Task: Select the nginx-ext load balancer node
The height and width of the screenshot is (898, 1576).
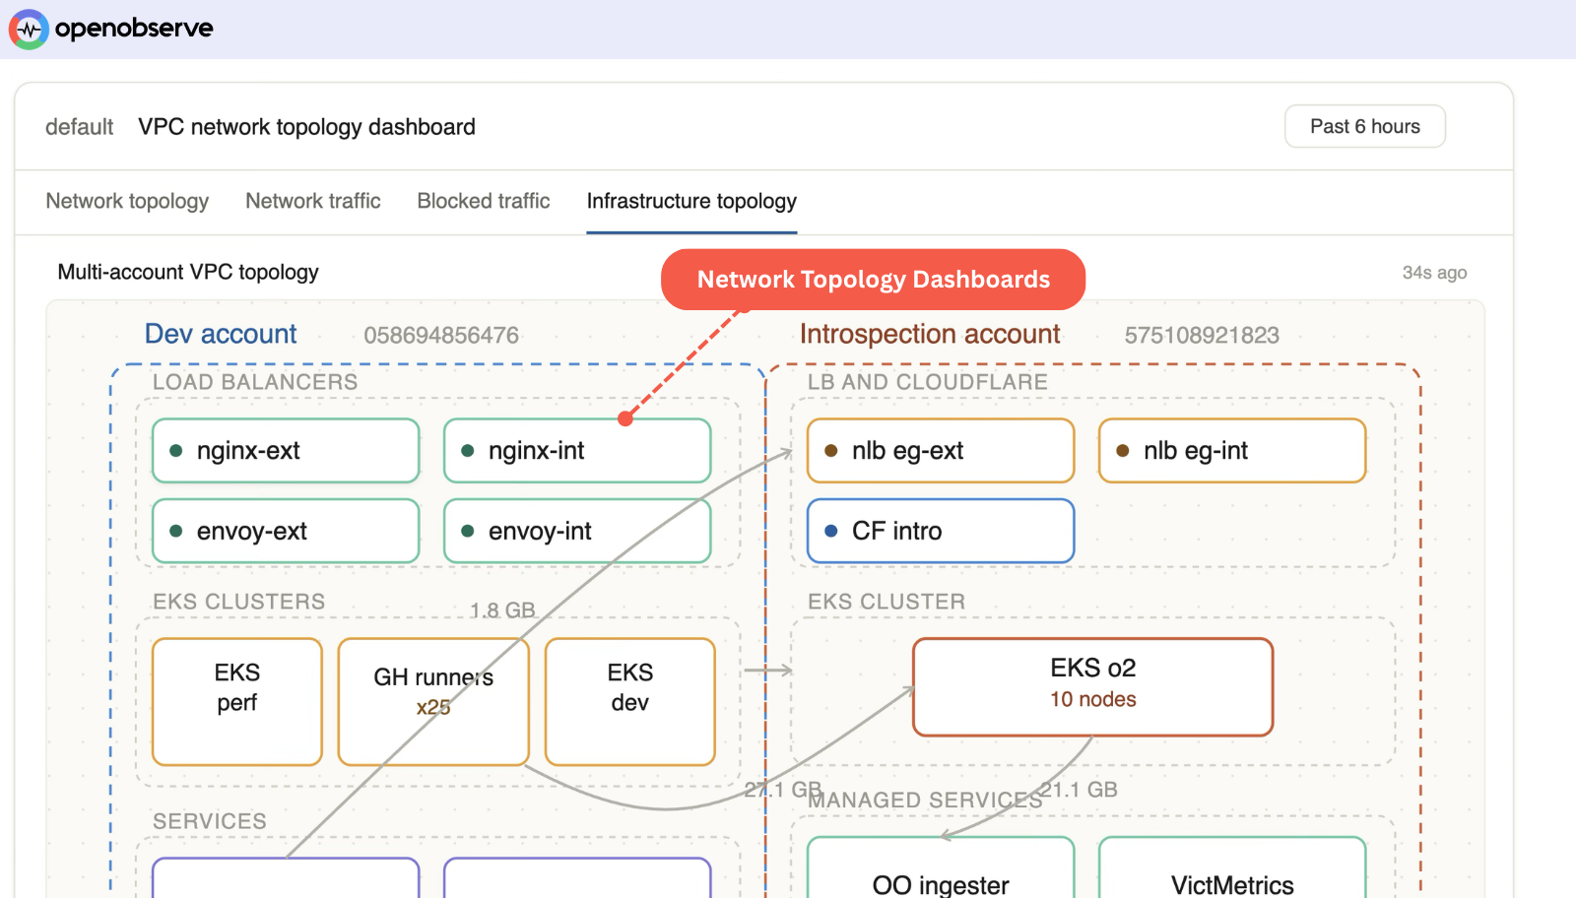Action: 286,451
